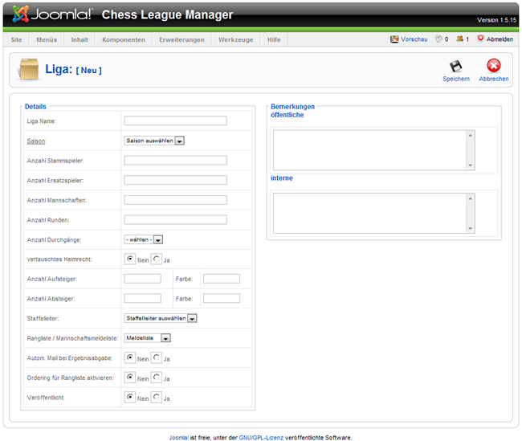Click the Vorschau preview icon

[x=394, y=39]
